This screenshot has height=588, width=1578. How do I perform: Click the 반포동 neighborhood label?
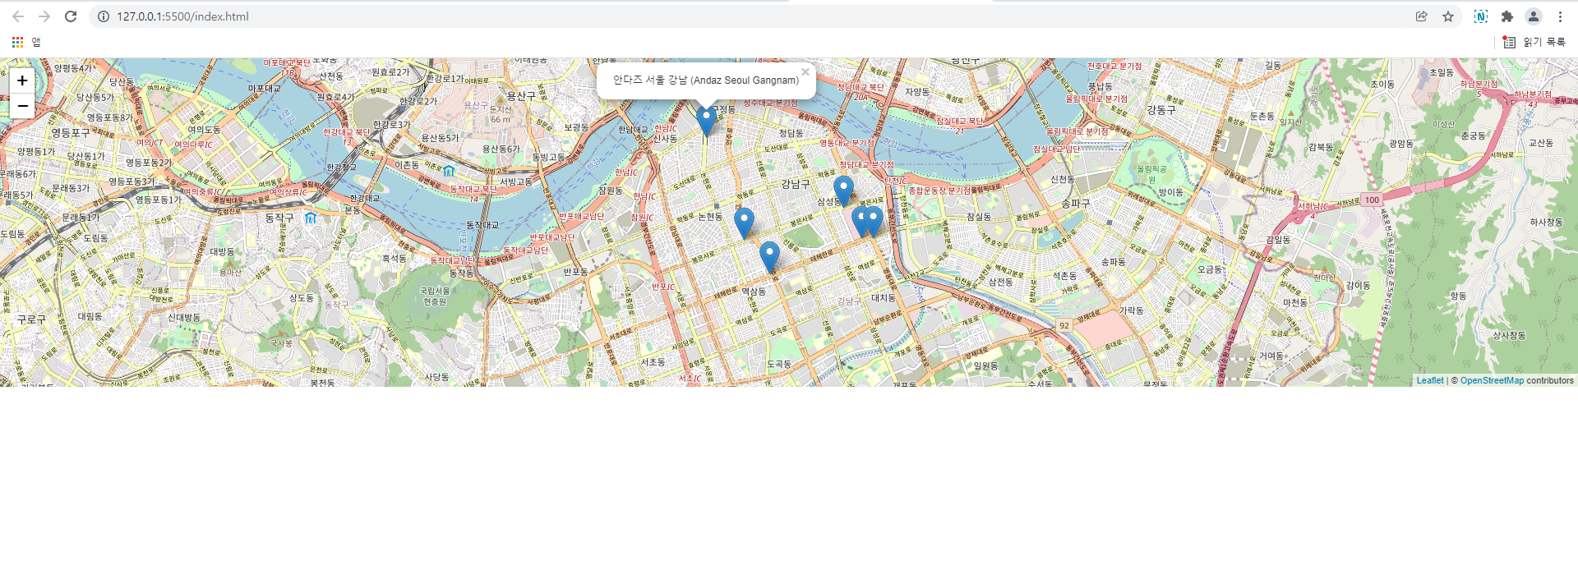tap(576, 272)
